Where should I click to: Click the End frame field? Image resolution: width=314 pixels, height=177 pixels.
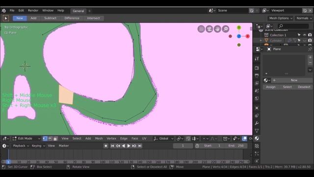coord(236,146)
